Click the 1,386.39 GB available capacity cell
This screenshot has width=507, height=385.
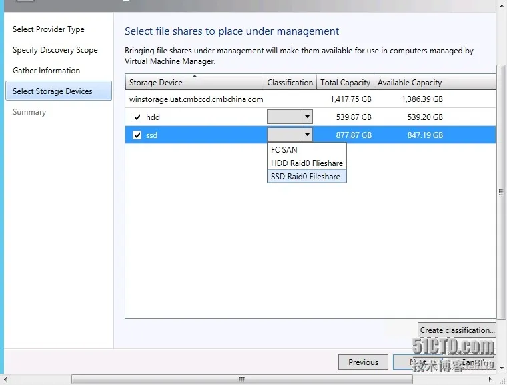pos(422,99)
